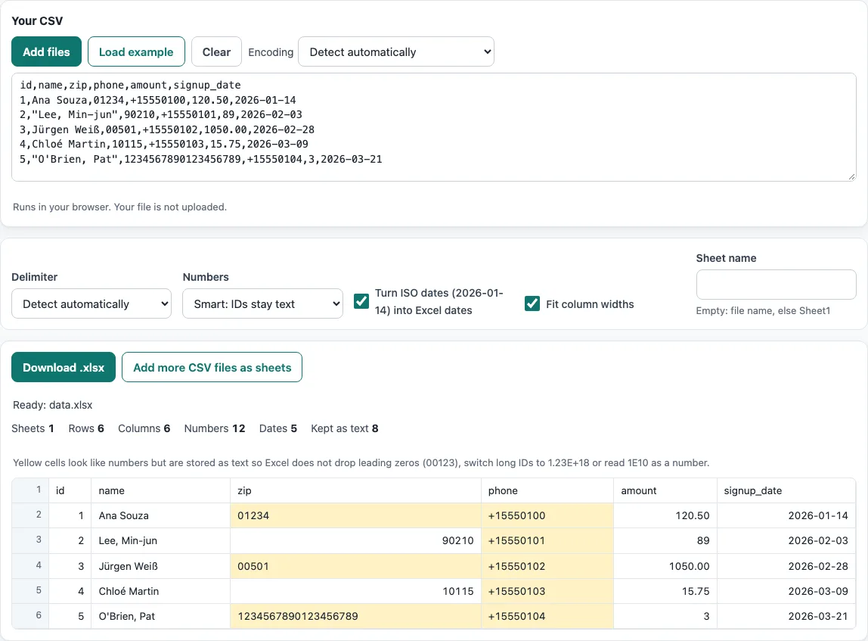Click amount cell 15.75

pyautogui.click(x=665, y=591)
